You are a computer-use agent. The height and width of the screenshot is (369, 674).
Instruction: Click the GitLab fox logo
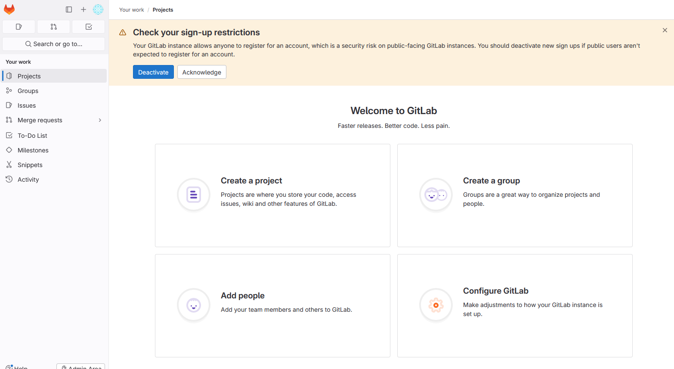(x=9, y=9)
